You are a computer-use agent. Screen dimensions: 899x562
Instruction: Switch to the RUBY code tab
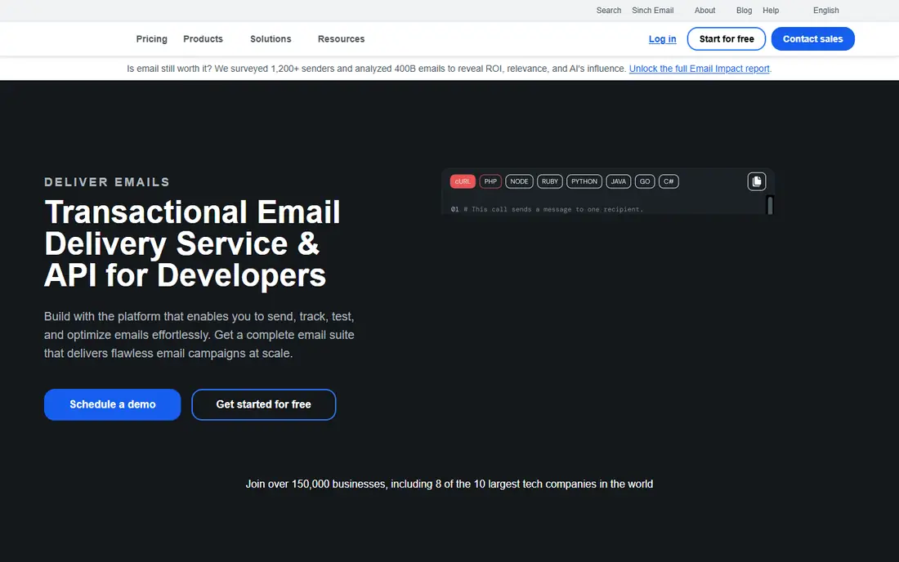(549, 181)
